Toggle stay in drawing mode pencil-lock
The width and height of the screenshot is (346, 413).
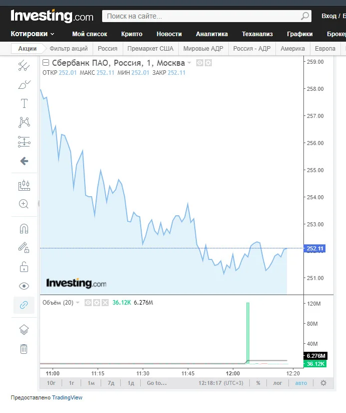click(24, 248)
